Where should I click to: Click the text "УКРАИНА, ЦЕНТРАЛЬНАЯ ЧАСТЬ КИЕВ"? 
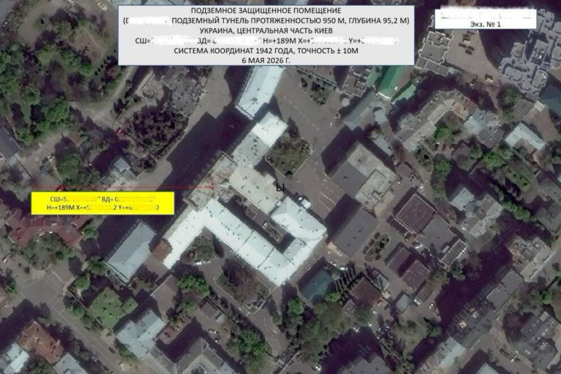pos(266,31)
